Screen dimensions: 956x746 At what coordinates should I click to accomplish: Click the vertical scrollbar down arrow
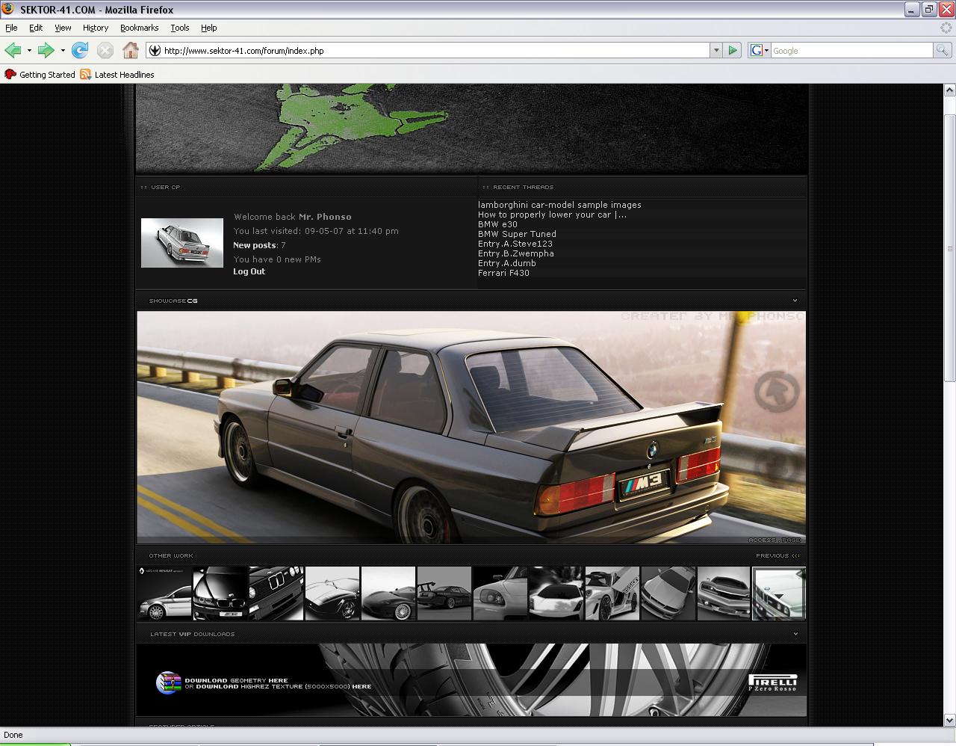(x=949, y=721)
